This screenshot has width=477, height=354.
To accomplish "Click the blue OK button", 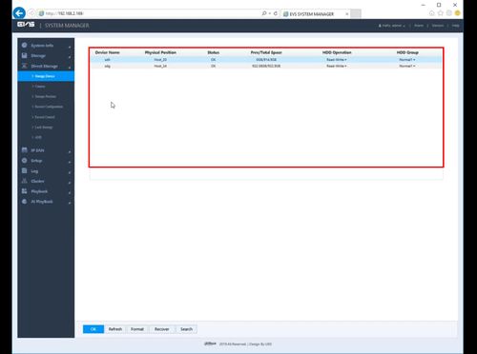I will [x=93, y=329].
